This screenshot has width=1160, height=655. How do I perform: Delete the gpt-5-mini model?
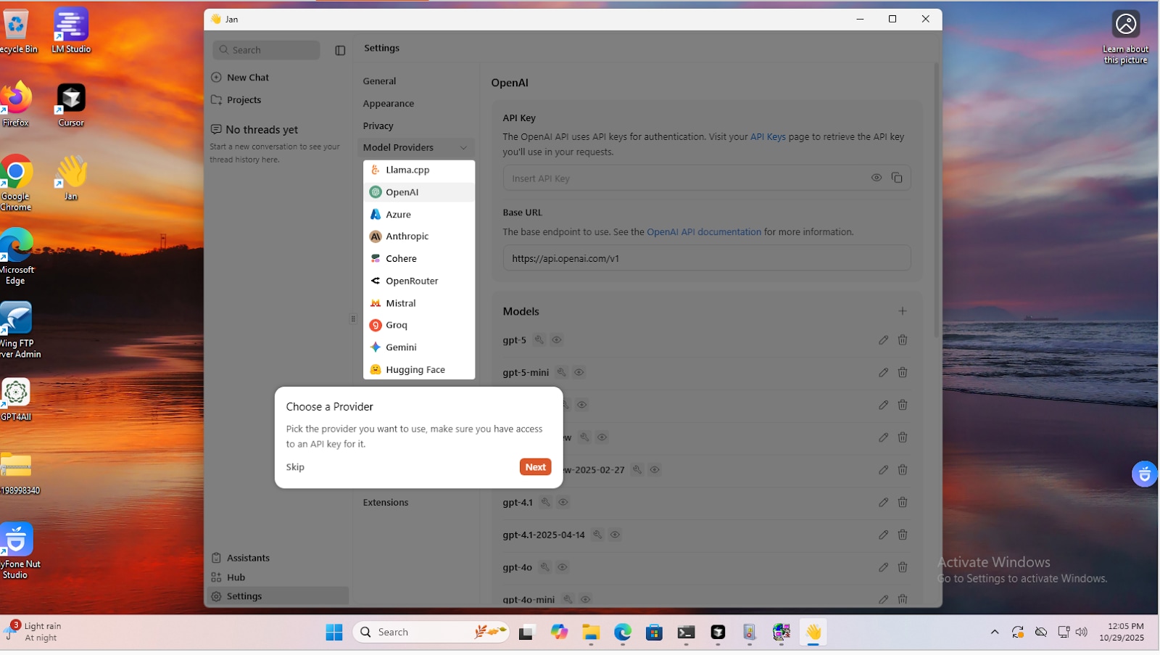pos(903,372)
